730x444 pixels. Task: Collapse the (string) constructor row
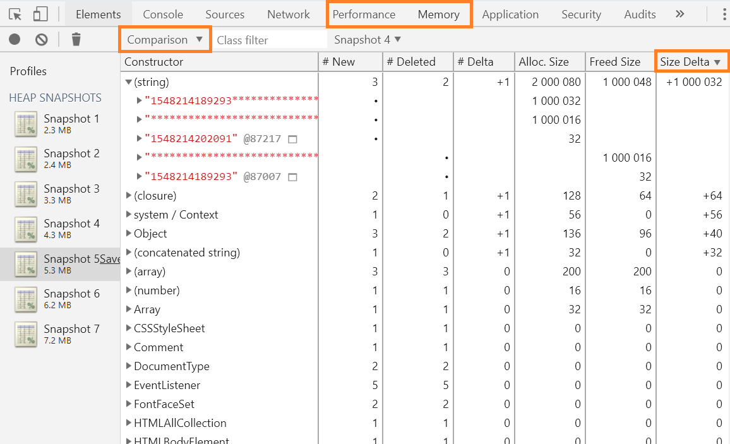[129, 82]
